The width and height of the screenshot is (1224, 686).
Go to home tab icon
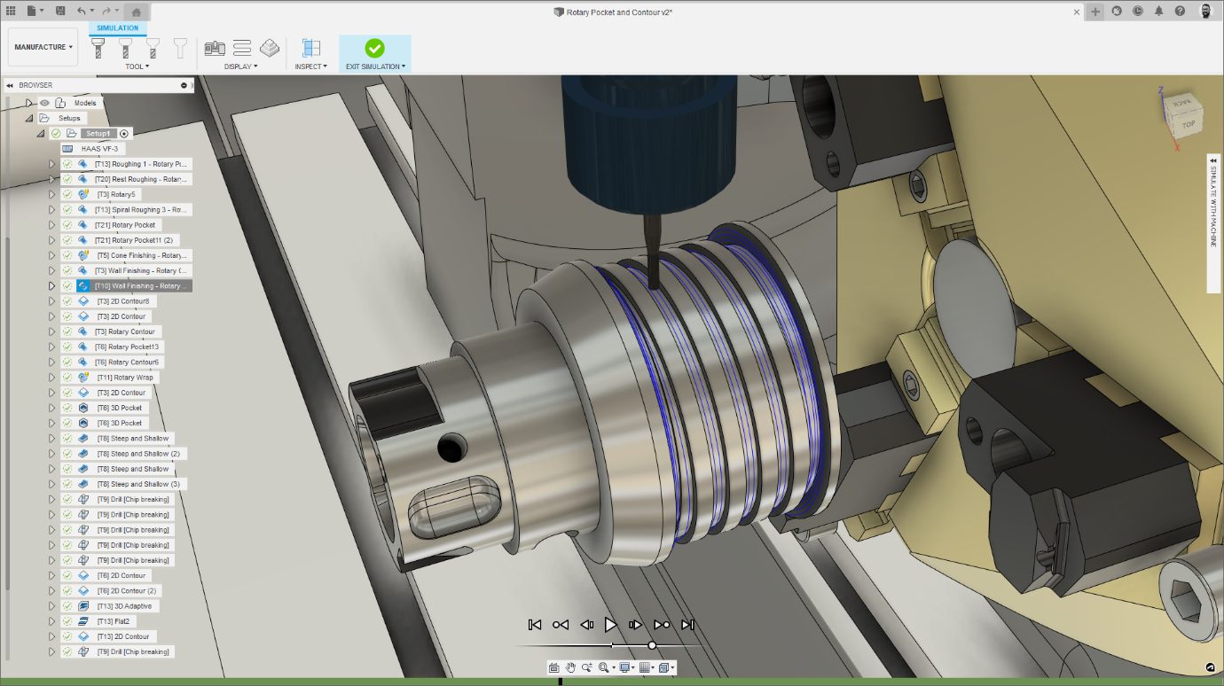[x=137, y=12]
